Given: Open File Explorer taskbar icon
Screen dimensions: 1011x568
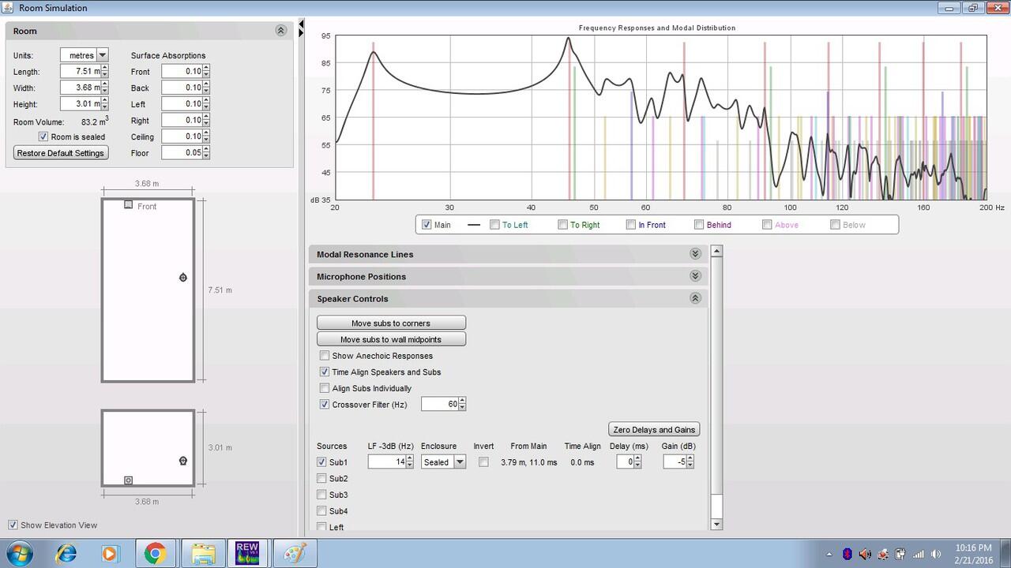Looking at the screenshot, I should (202, 554).
